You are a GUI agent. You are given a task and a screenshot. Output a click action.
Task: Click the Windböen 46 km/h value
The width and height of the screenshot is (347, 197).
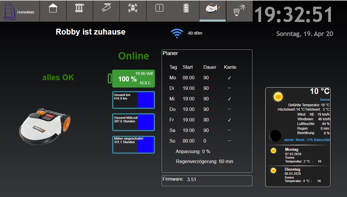324,119
